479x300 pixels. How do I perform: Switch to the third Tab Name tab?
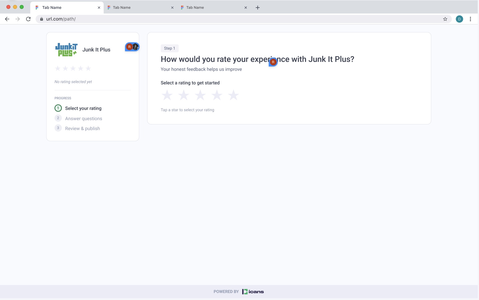213,8
